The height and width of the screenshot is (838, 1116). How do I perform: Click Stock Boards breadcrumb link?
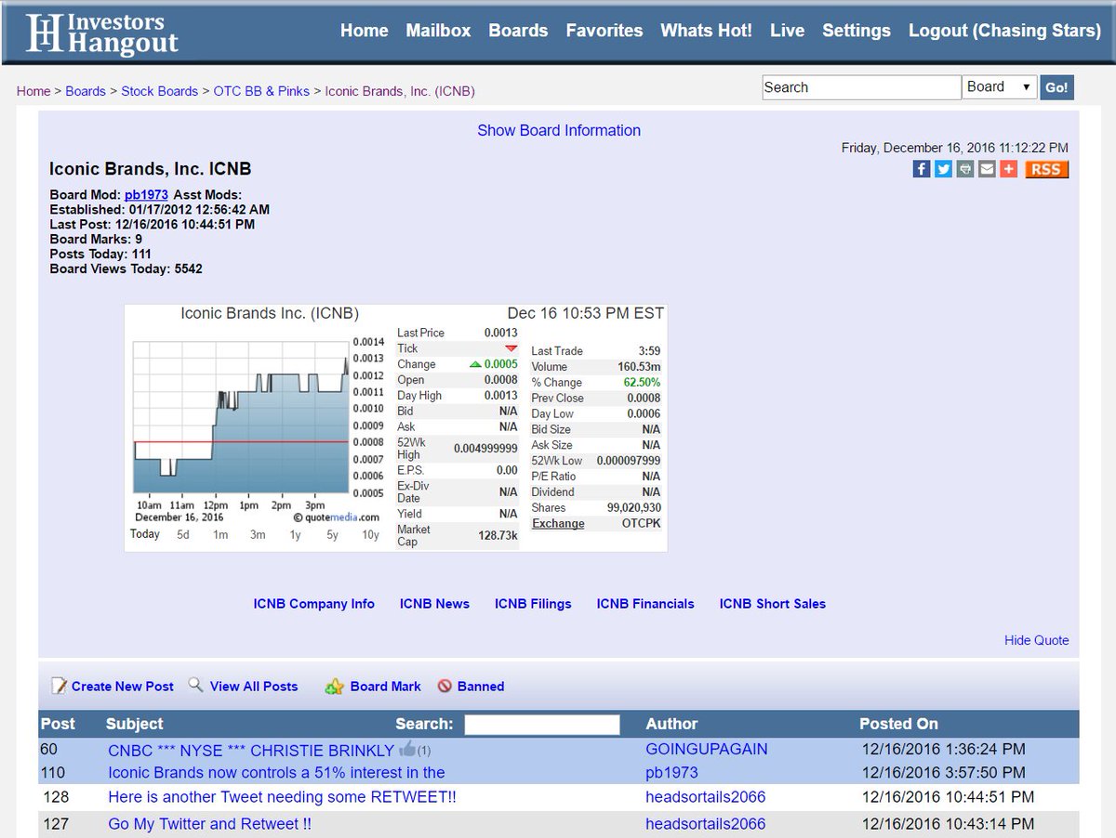click(159, 91)
